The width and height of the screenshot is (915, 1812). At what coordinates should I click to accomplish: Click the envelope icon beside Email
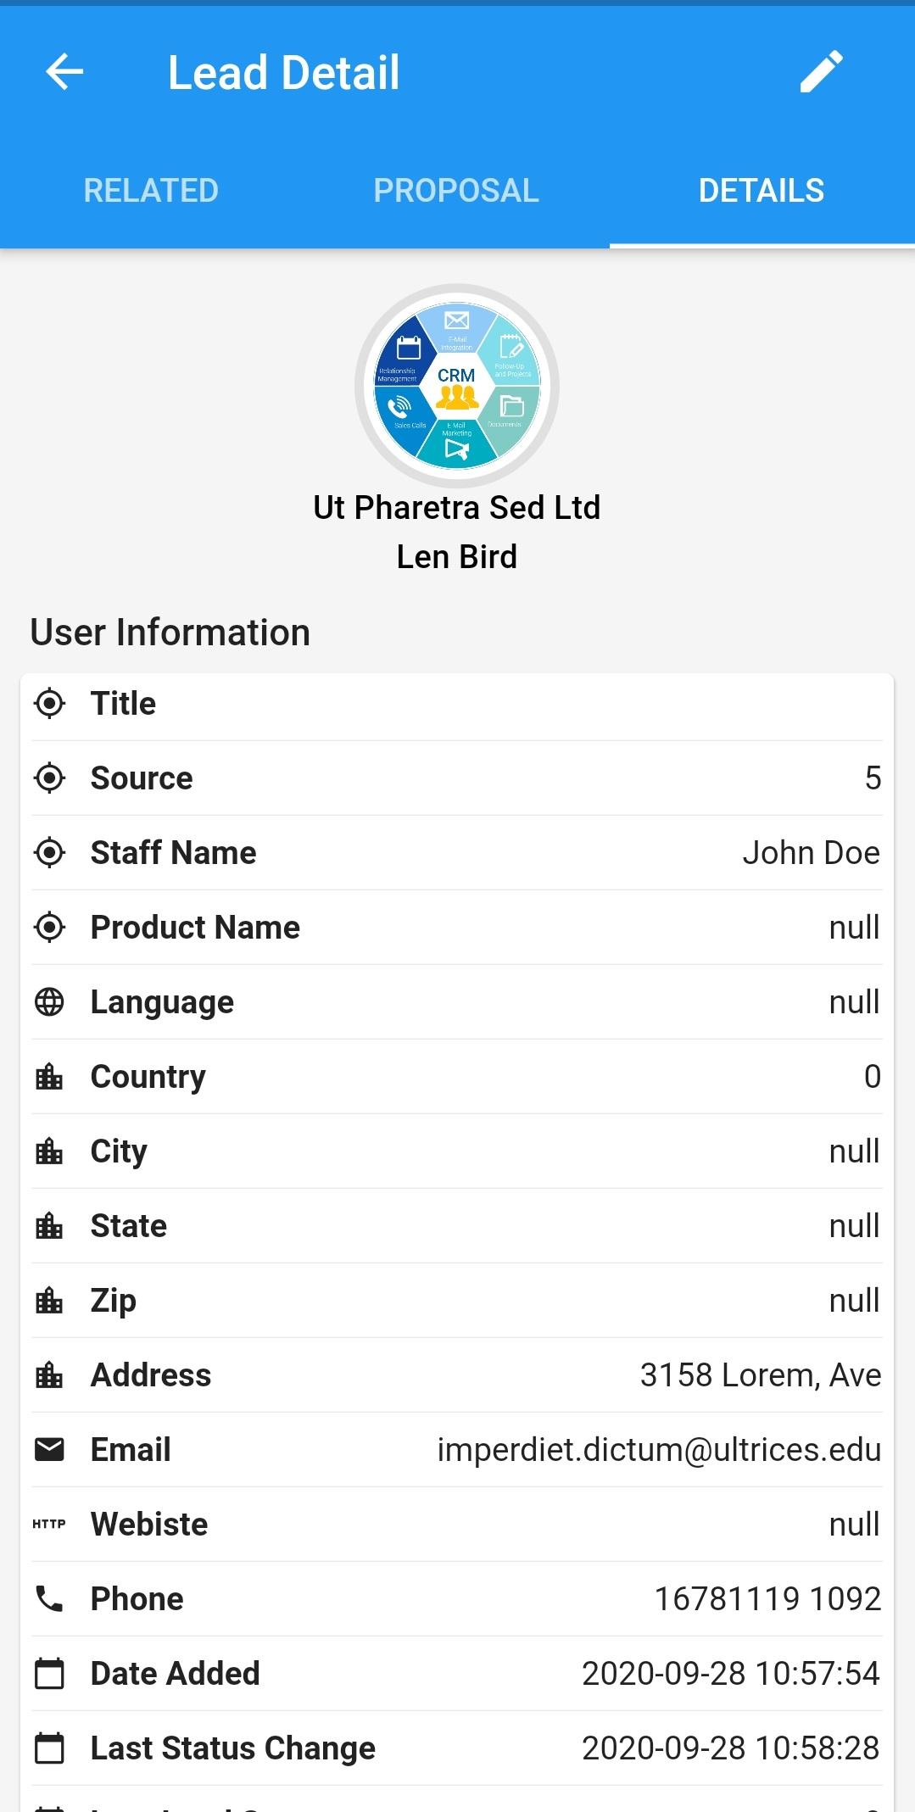point(49,1449)
